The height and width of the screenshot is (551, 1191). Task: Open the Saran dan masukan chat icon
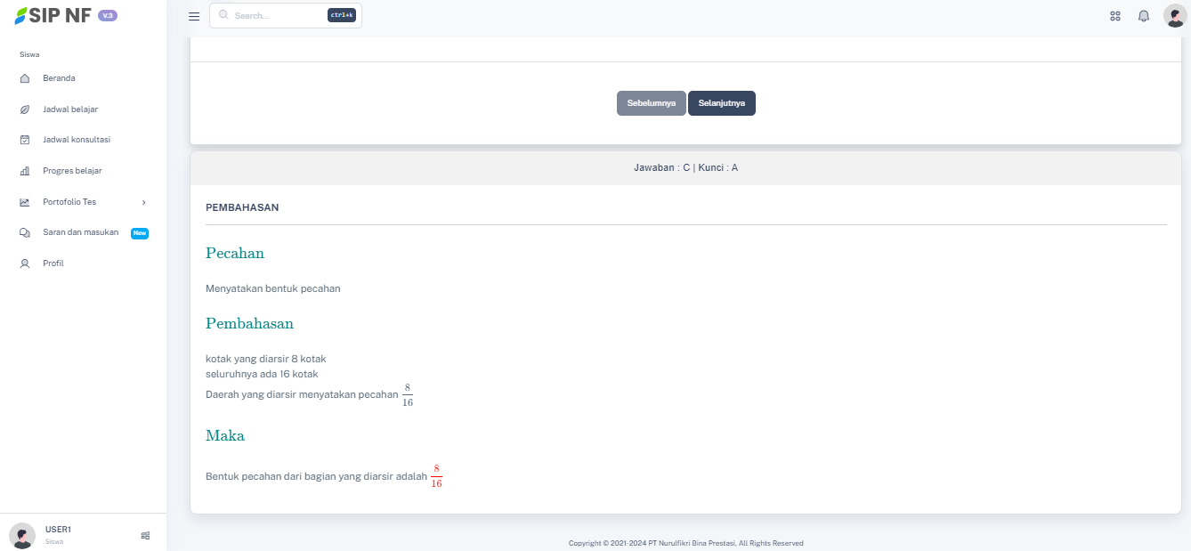point(24,232)
